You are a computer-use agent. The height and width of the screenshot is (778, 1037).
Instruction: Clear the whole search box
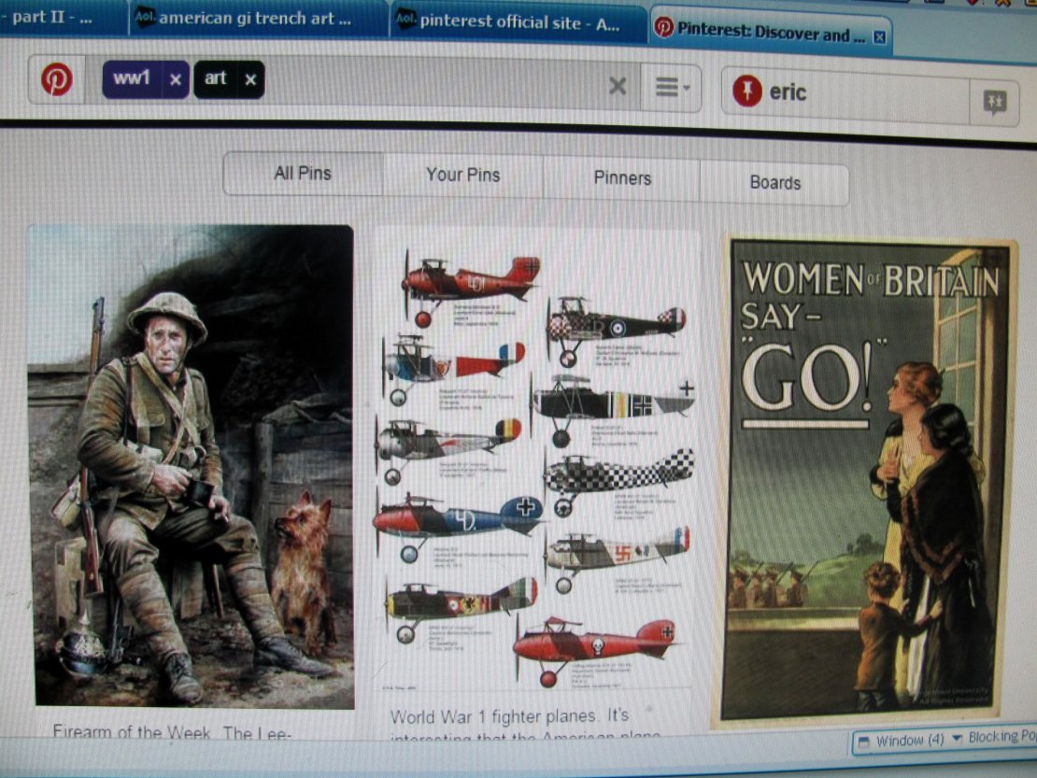coord(617,85)
